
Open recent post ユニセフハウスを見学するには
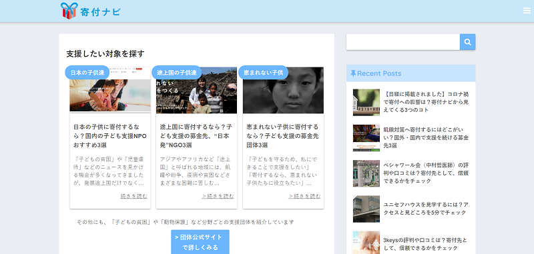pyautogui.click(x=426, y=209)
